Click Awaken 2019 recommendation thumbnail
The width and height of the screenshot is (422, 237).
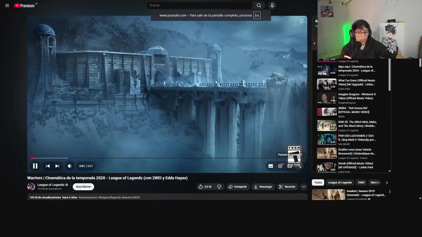328,194
